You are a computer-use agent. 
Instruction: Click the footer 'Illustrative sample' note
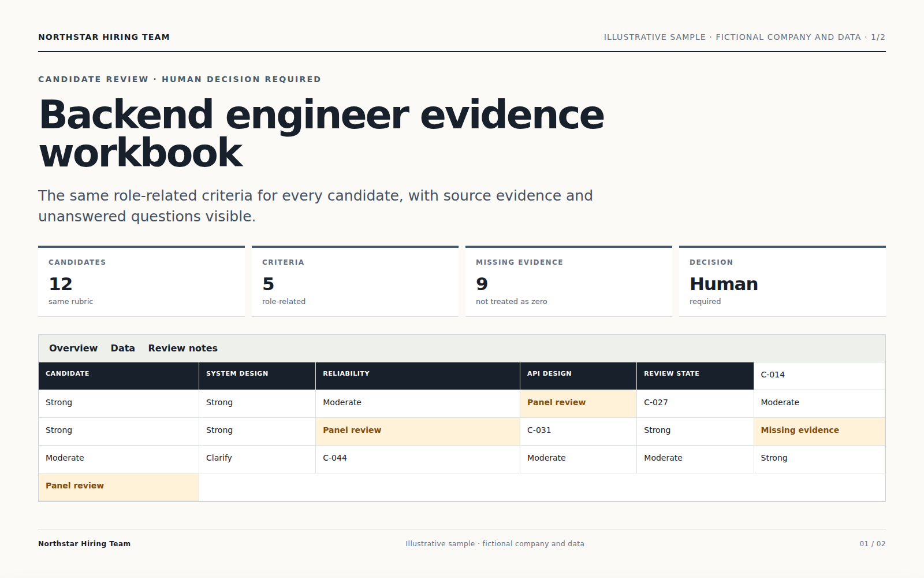pos(495,544)
